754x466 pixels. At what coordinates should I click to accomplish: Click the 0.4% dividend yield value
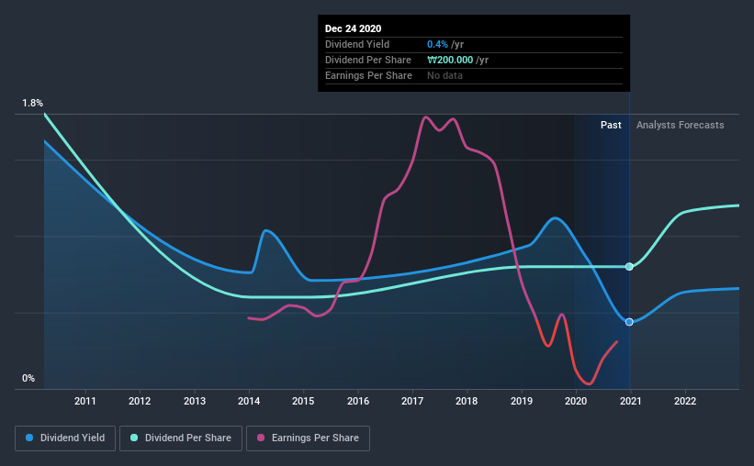pos(437,44)
